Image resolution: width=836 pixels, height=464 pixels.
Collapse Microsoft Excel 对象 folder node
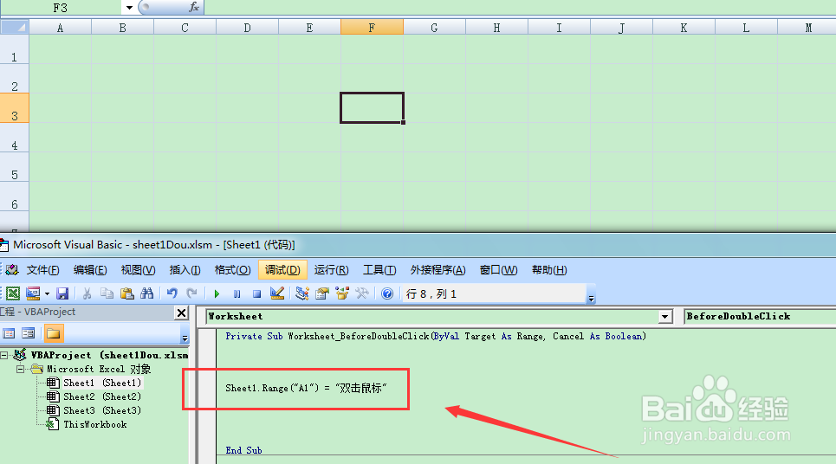point(20,369)
